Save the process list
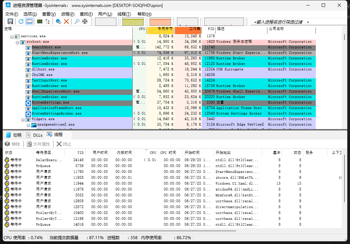This screenshot has width=350, height=244. (x=10, y=21)
